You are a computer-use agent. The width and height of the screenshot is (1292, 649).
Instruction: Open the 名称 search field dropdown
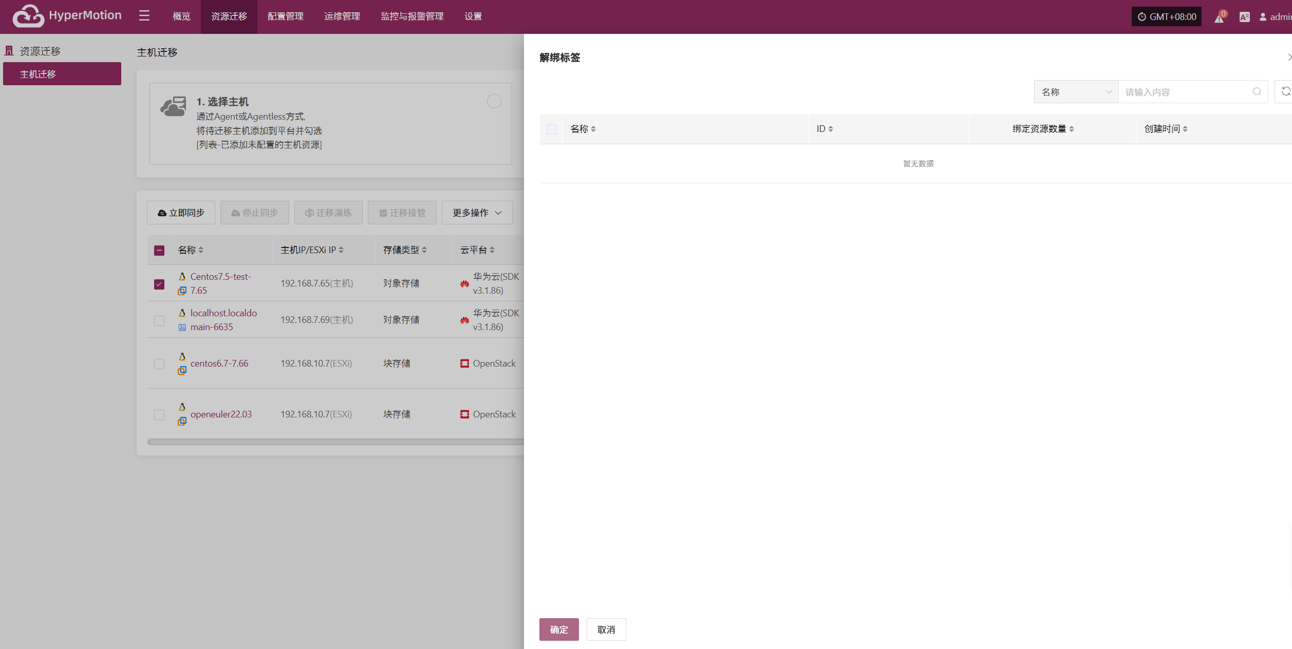pyautogui.click(x=1076, y=92)
